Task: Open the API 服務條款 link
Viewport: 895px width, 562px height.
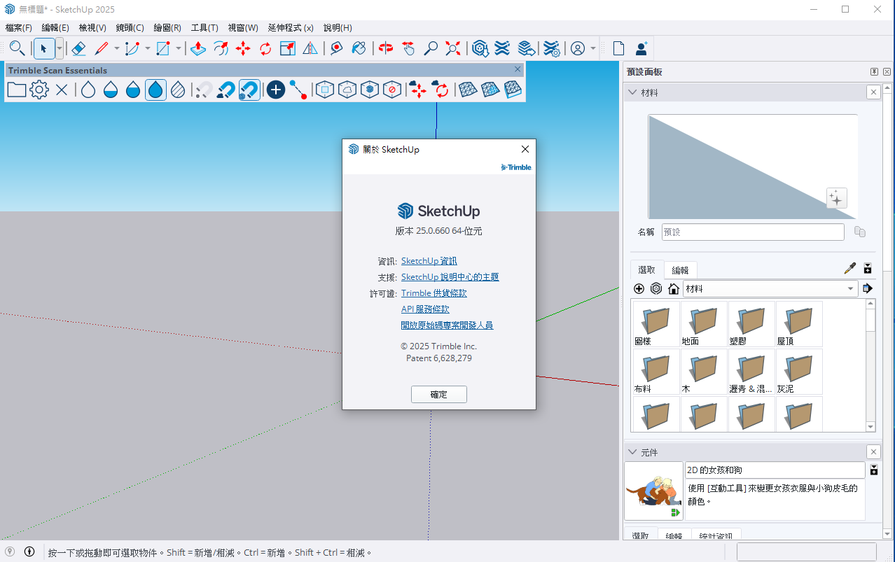Action: [x=425, y=309]
